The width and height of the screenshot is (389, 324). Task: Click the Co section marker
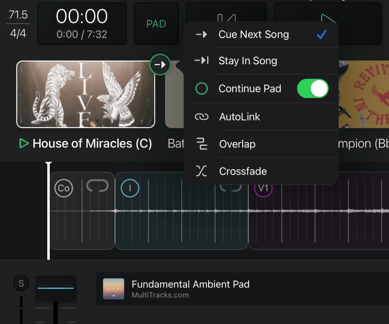(x=63, y=188)
